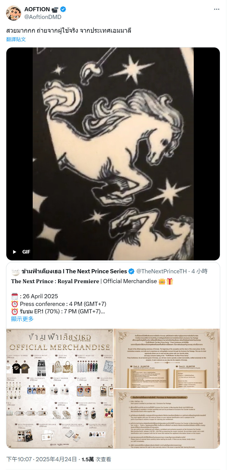Open the @AoftionDMD handle

tap(43, 17)
